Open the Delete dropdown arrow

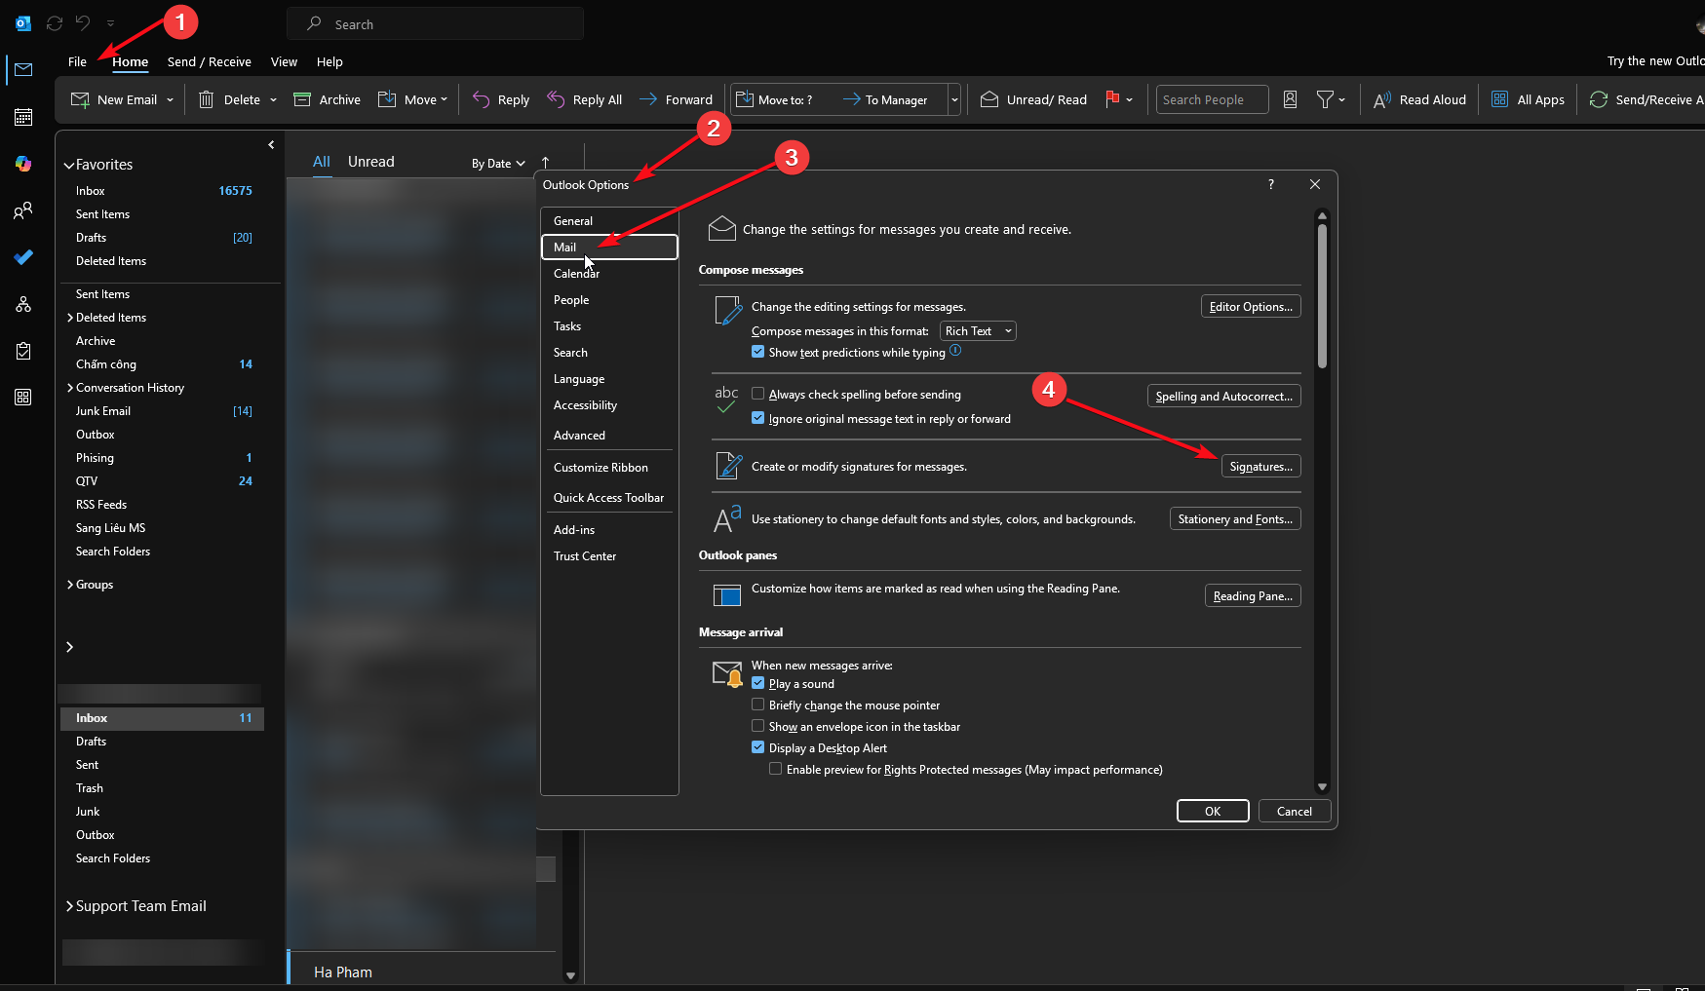click(273, 99)
